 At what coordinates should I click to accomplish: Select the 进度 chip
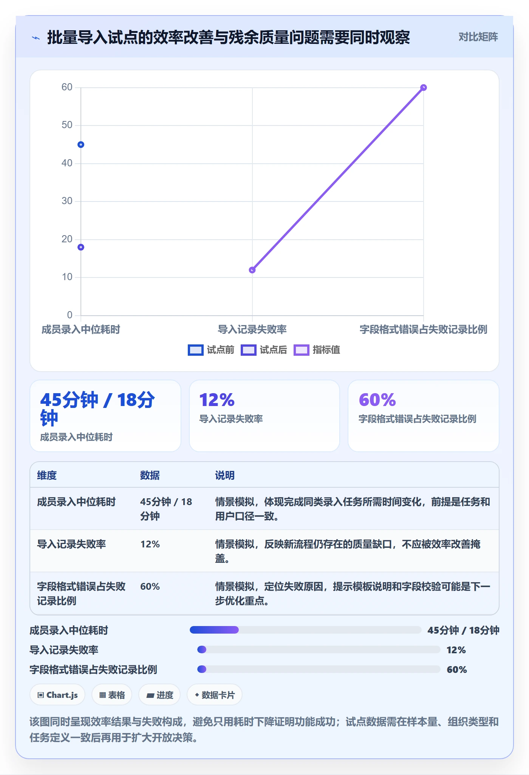[159, 695]
